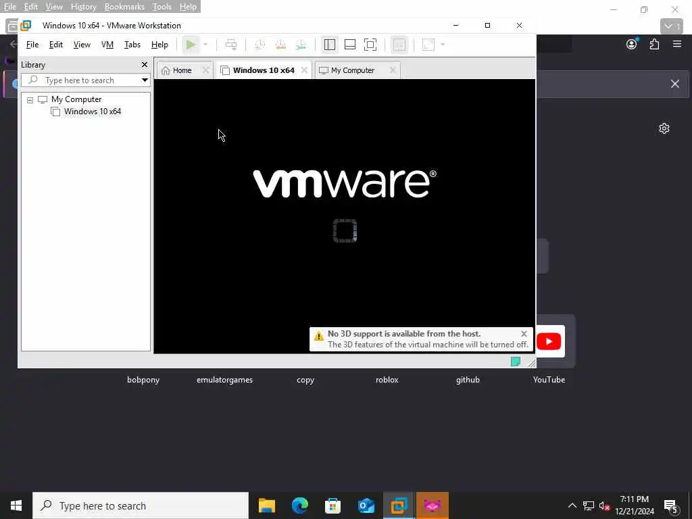692x519 pixels.
Task: Select My Computer in Library tree
Action: (76, 99)
